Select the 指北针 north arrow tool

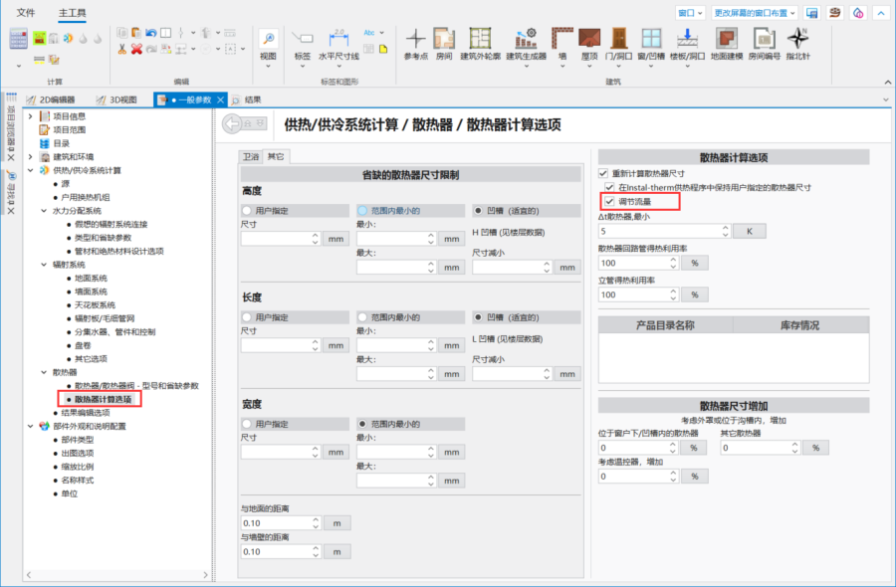797,41
